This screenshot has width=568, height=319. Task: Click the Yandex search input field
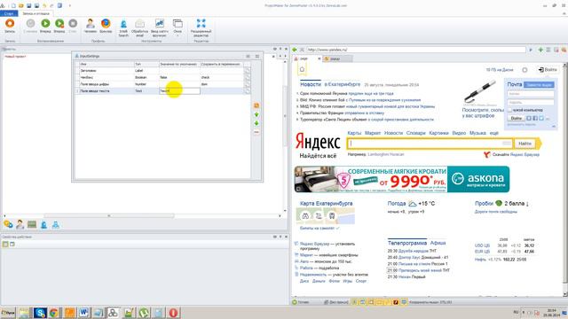point(430,144)
